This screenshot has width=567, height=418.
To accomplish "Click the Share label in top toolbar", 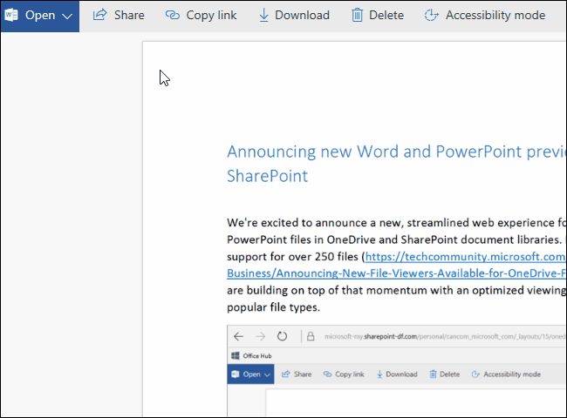I will (x=129, y=15).
